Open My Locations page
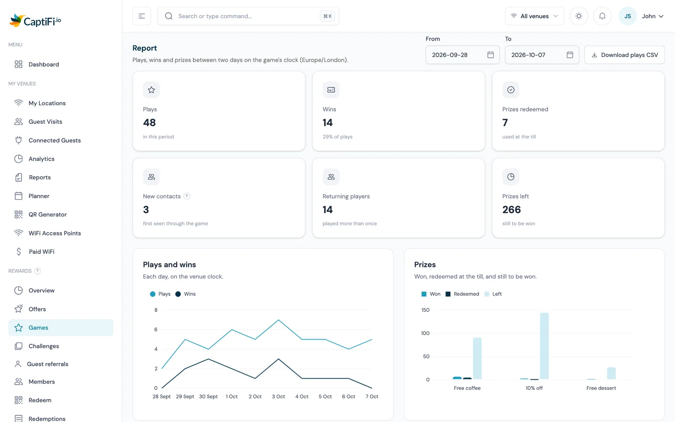This screenshot has height=422, width=675. pyautogui.click(x=61, y=103)
